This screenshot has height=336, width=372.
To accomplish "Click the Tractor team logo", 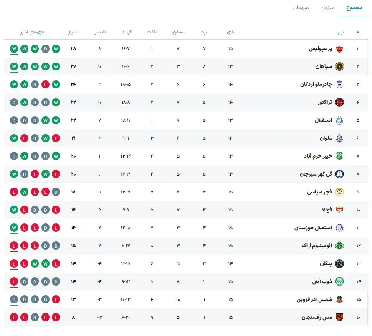I will (x=339, y=103).
